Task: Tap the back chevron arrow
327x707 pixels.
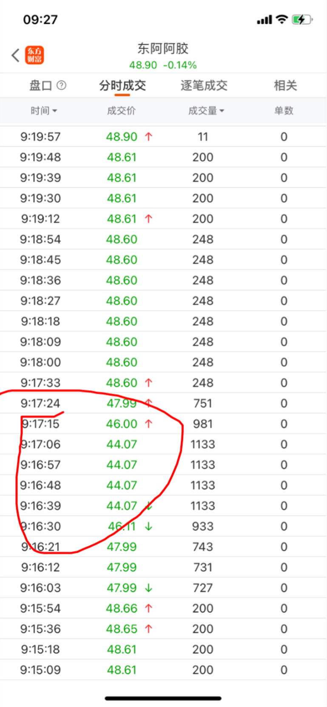Action: tap(15, 55)
